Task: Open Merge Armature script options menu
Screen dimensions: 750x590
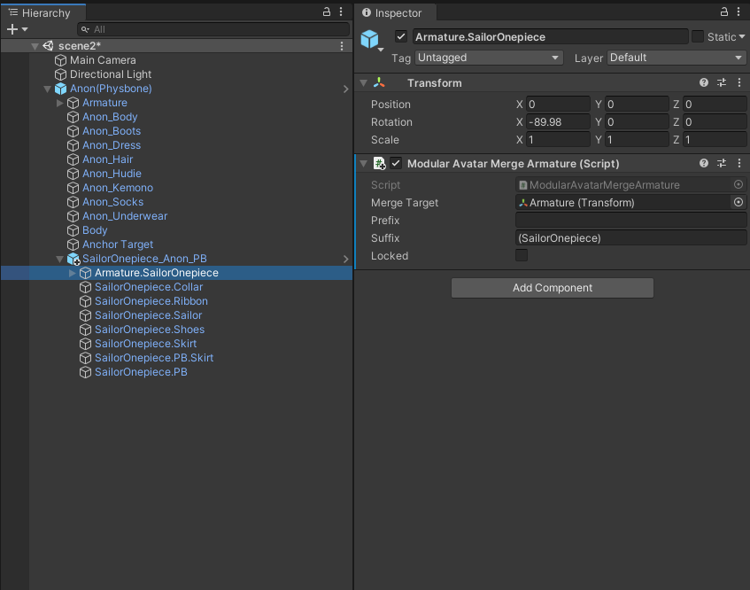Action: [x=739, y=164]
